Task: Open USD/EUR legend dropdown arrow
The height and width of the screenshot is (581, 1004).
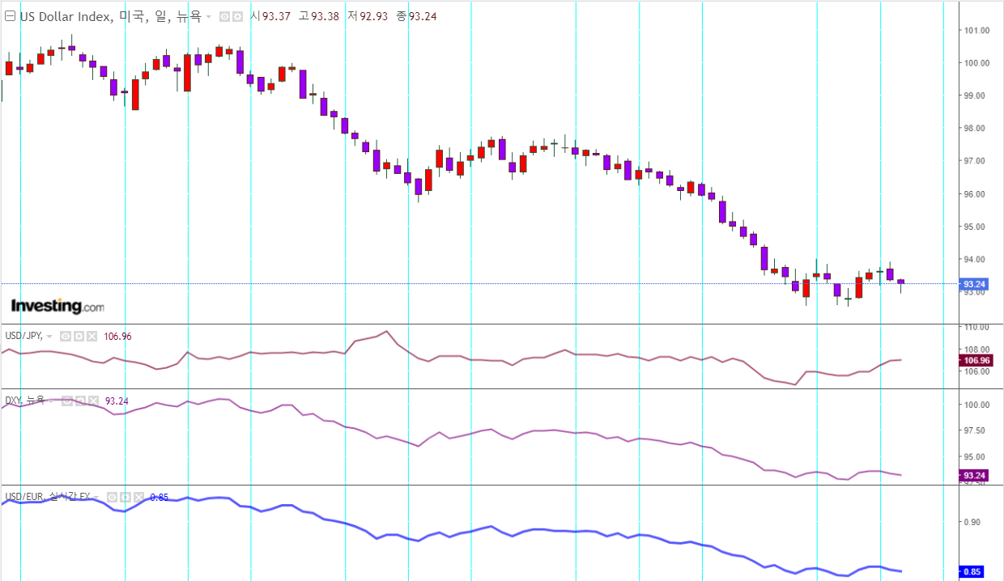Action: [x=96, y=498]
